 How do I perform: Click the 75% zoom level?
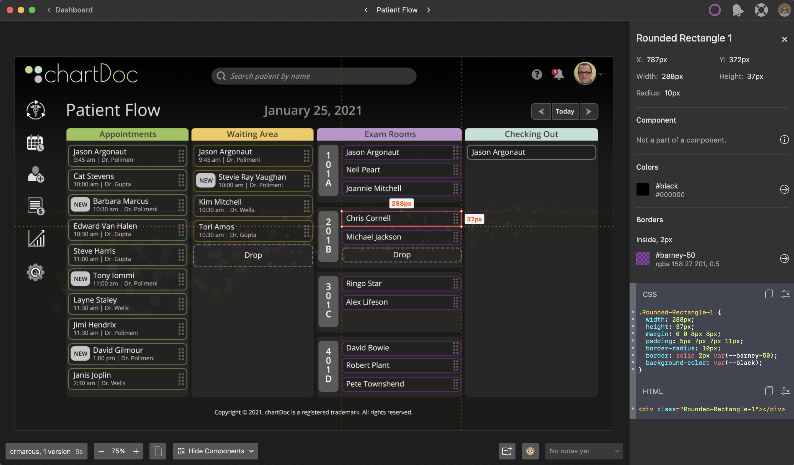(x=118, y=451)
